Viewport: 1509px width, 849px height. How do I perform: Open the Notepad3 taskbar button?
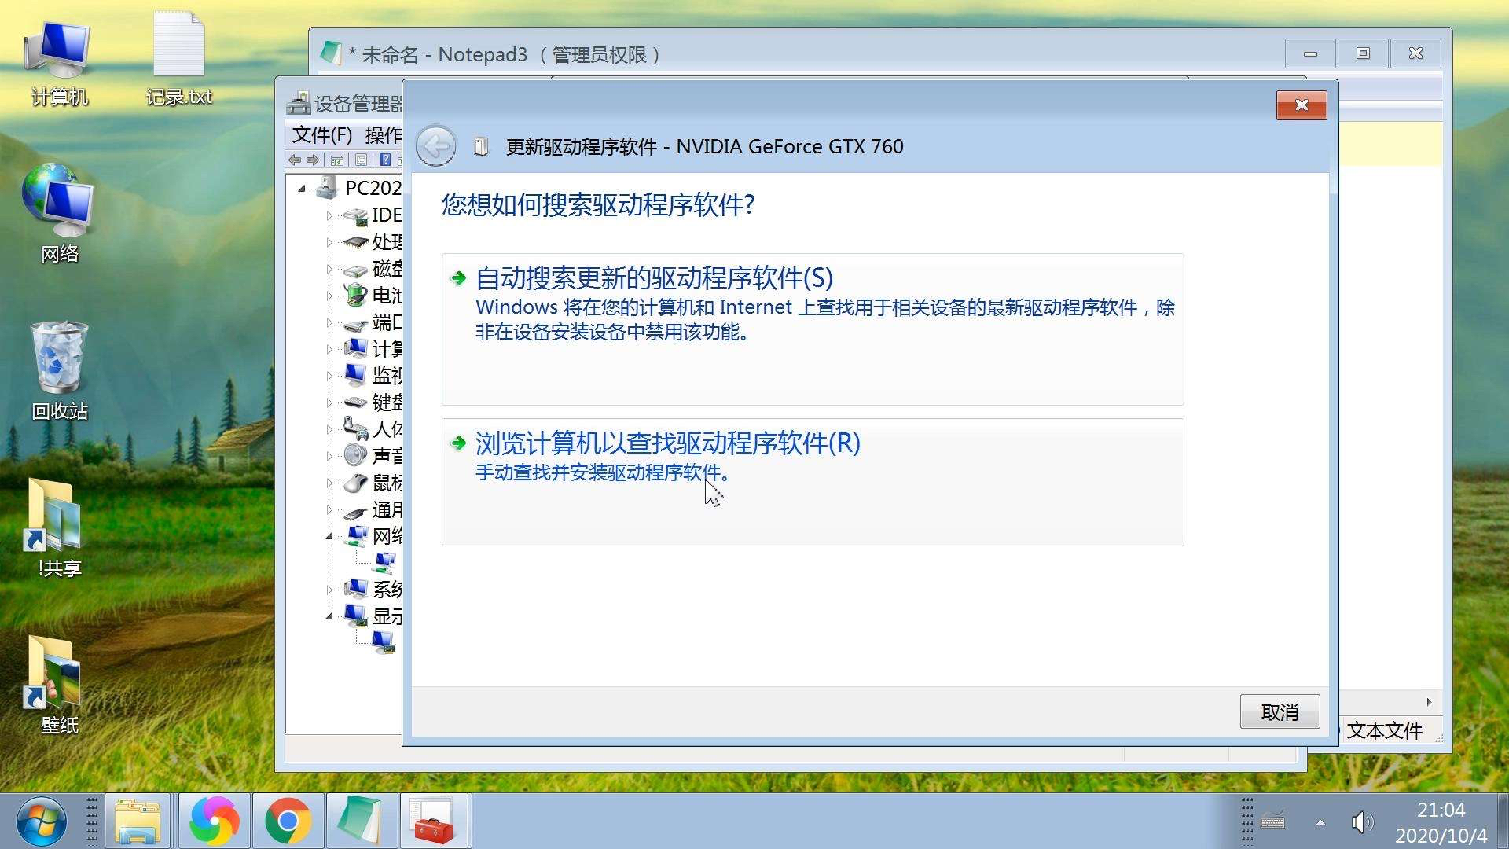click(x=360, y=821)
